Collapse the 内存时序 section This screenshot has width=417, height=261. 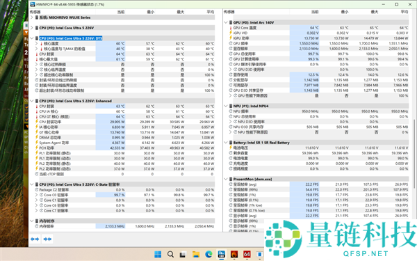pos(32,221)
